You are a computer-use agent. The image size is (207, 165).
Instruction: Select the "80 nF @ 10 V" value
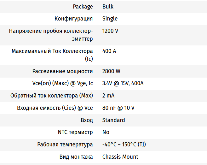pyautogui.click(x=118, y=108)
